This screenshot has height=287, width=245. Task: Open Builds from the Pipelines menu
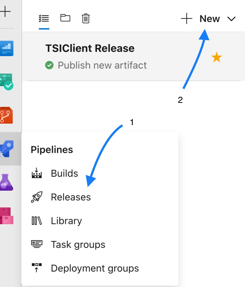[x=64, y=173]
